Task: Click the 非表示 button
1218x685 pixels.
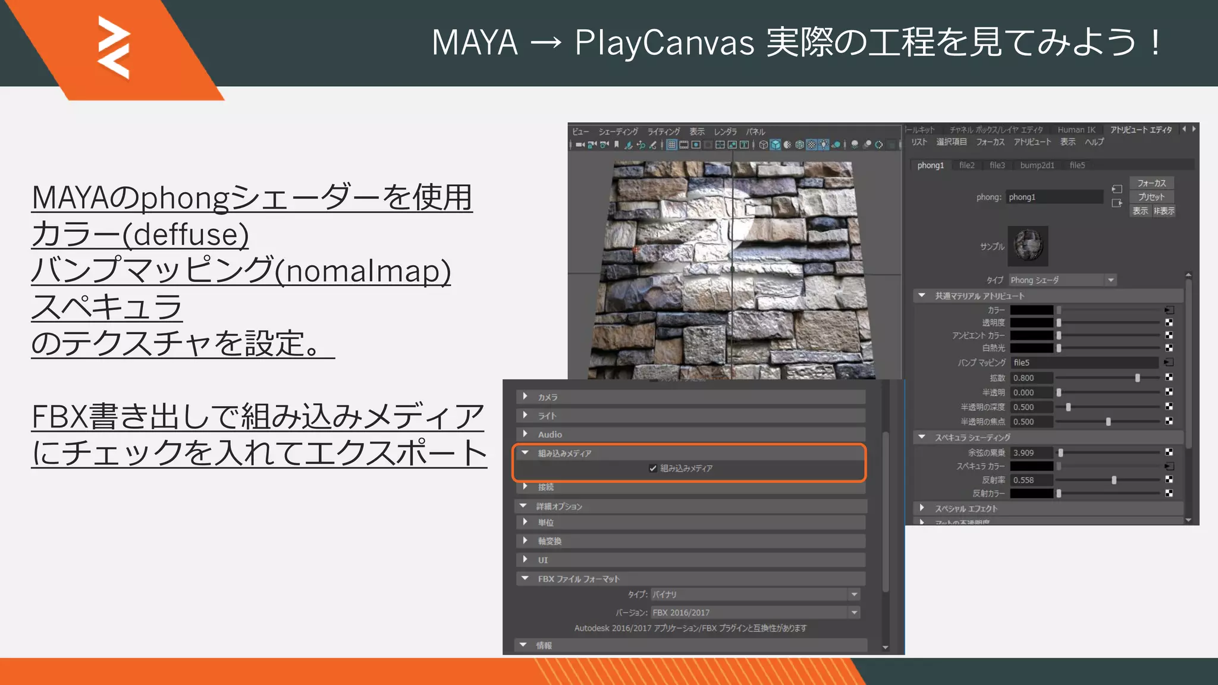Action: tap(1164, 211)
